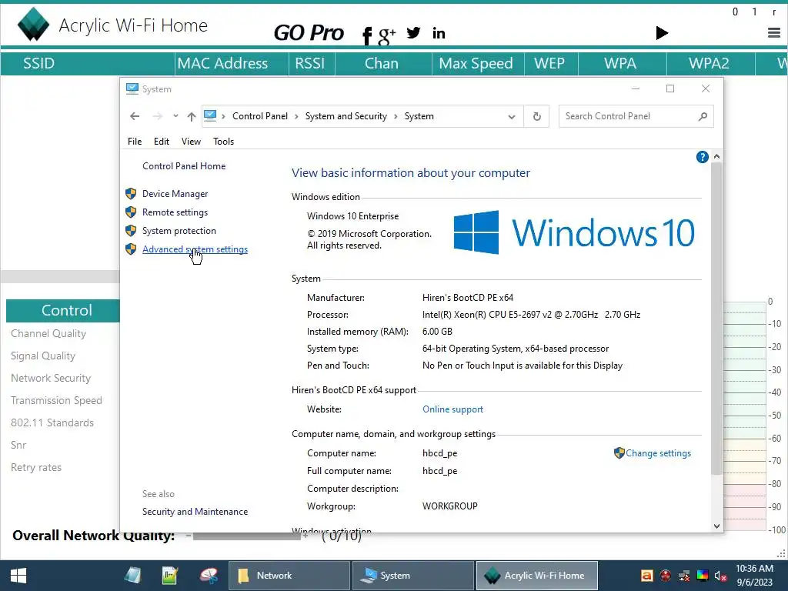Screen dimensions: 788x591
Task: Click the GO Pro link
Action: [x=309, y=33]
